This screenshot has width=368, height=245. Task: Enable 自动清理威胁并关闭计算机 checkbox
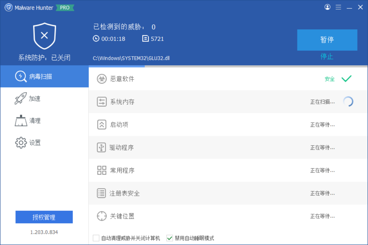click(96, 238)
